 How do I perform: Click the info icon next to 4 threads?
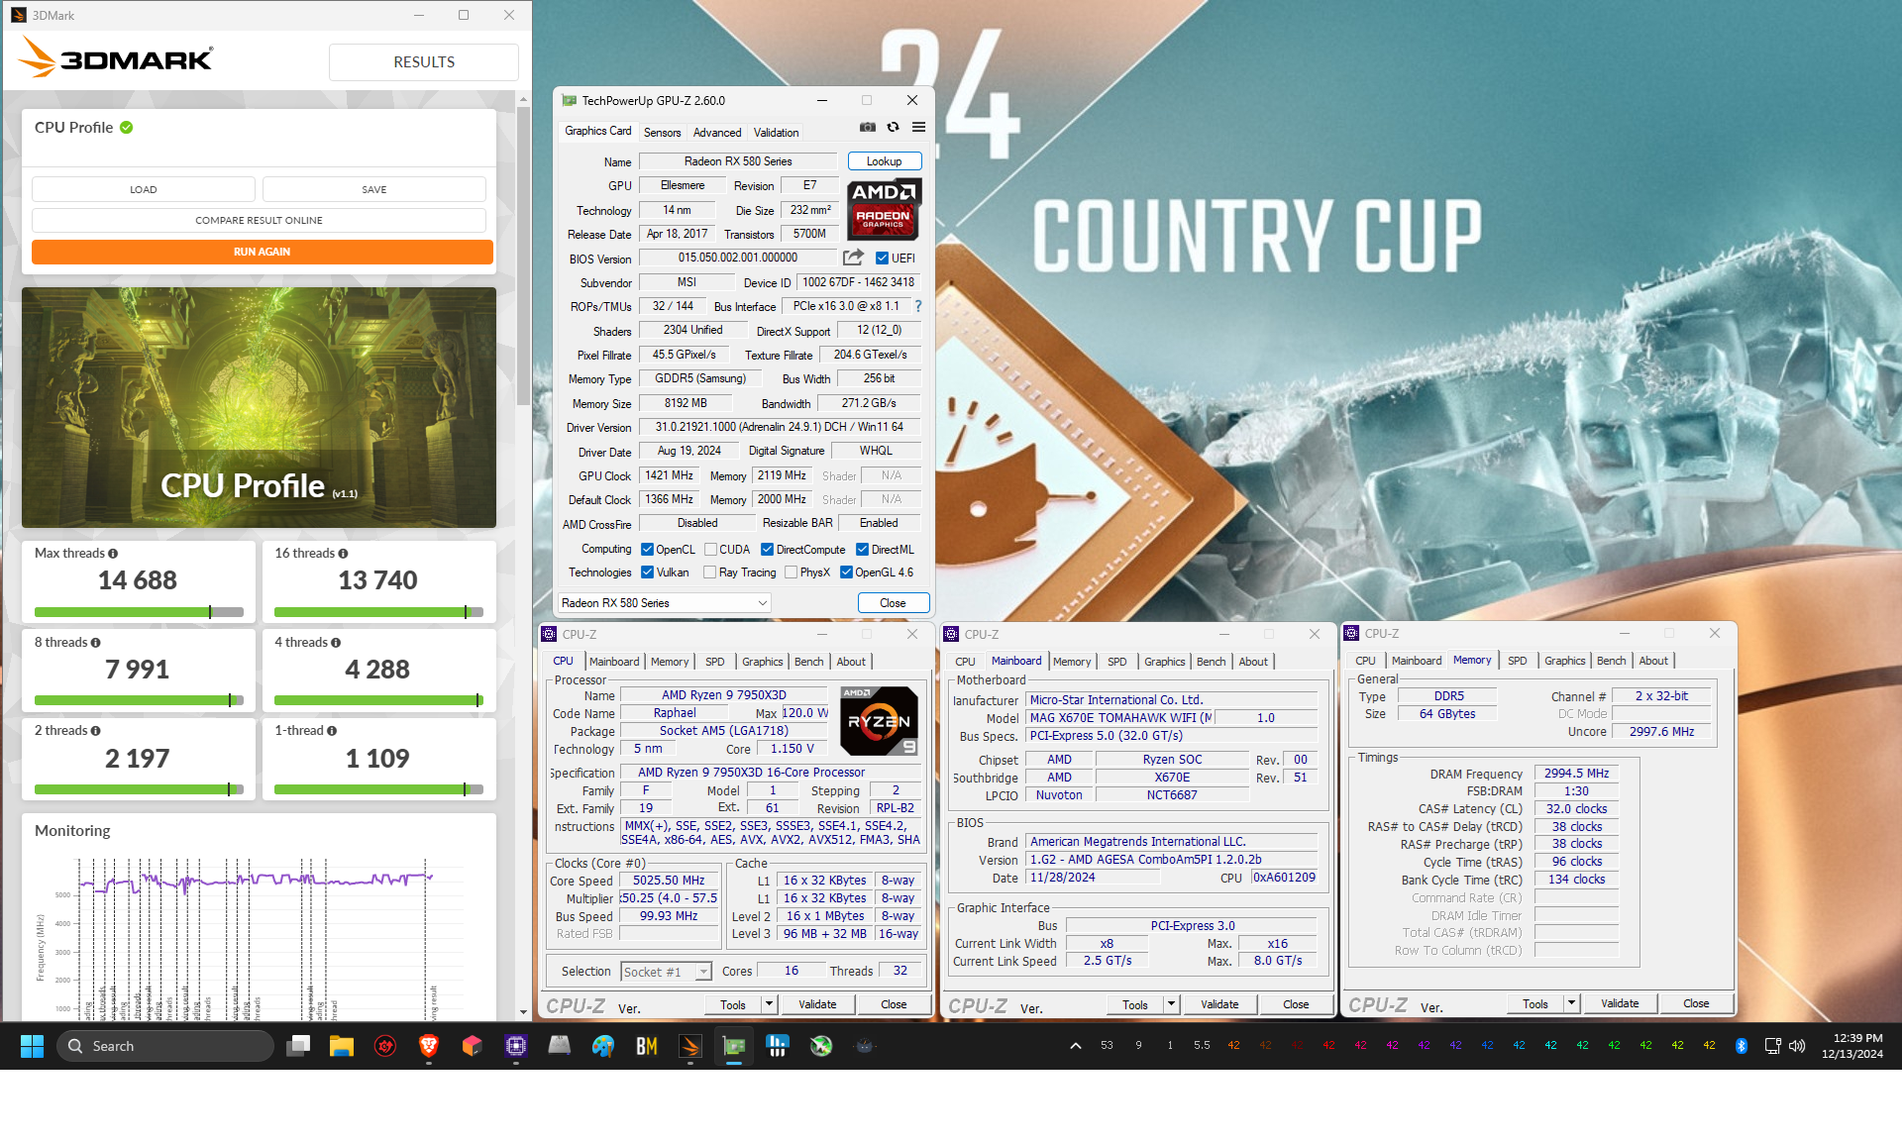pos(336,643)
